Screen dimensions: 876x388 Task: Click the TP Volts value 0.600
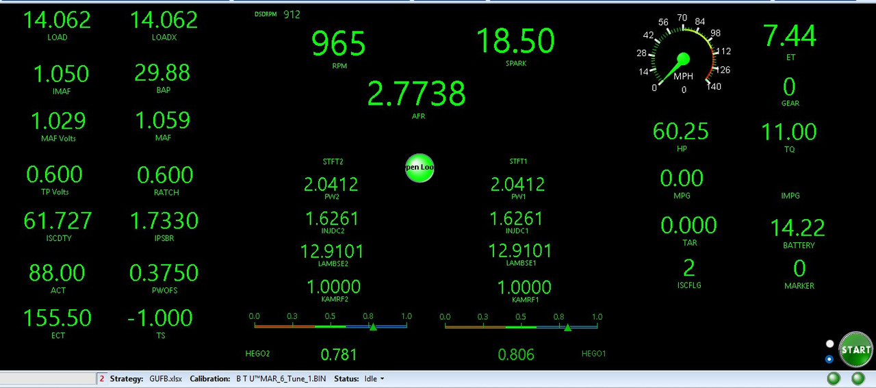click(55, 174)
